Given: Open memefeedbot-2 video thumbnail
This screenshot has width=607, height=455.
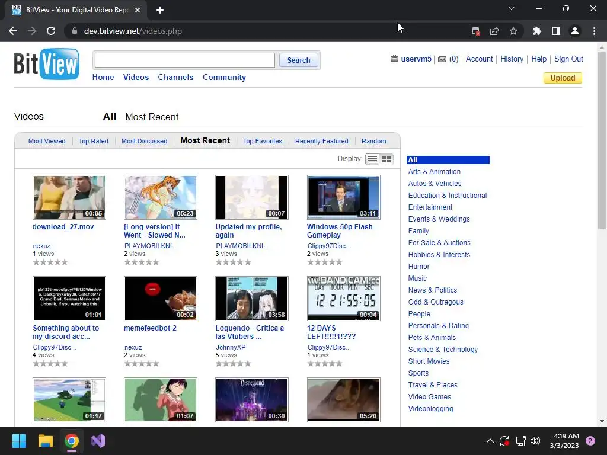Looking at the screenshot, I should [x=161, y=299].
